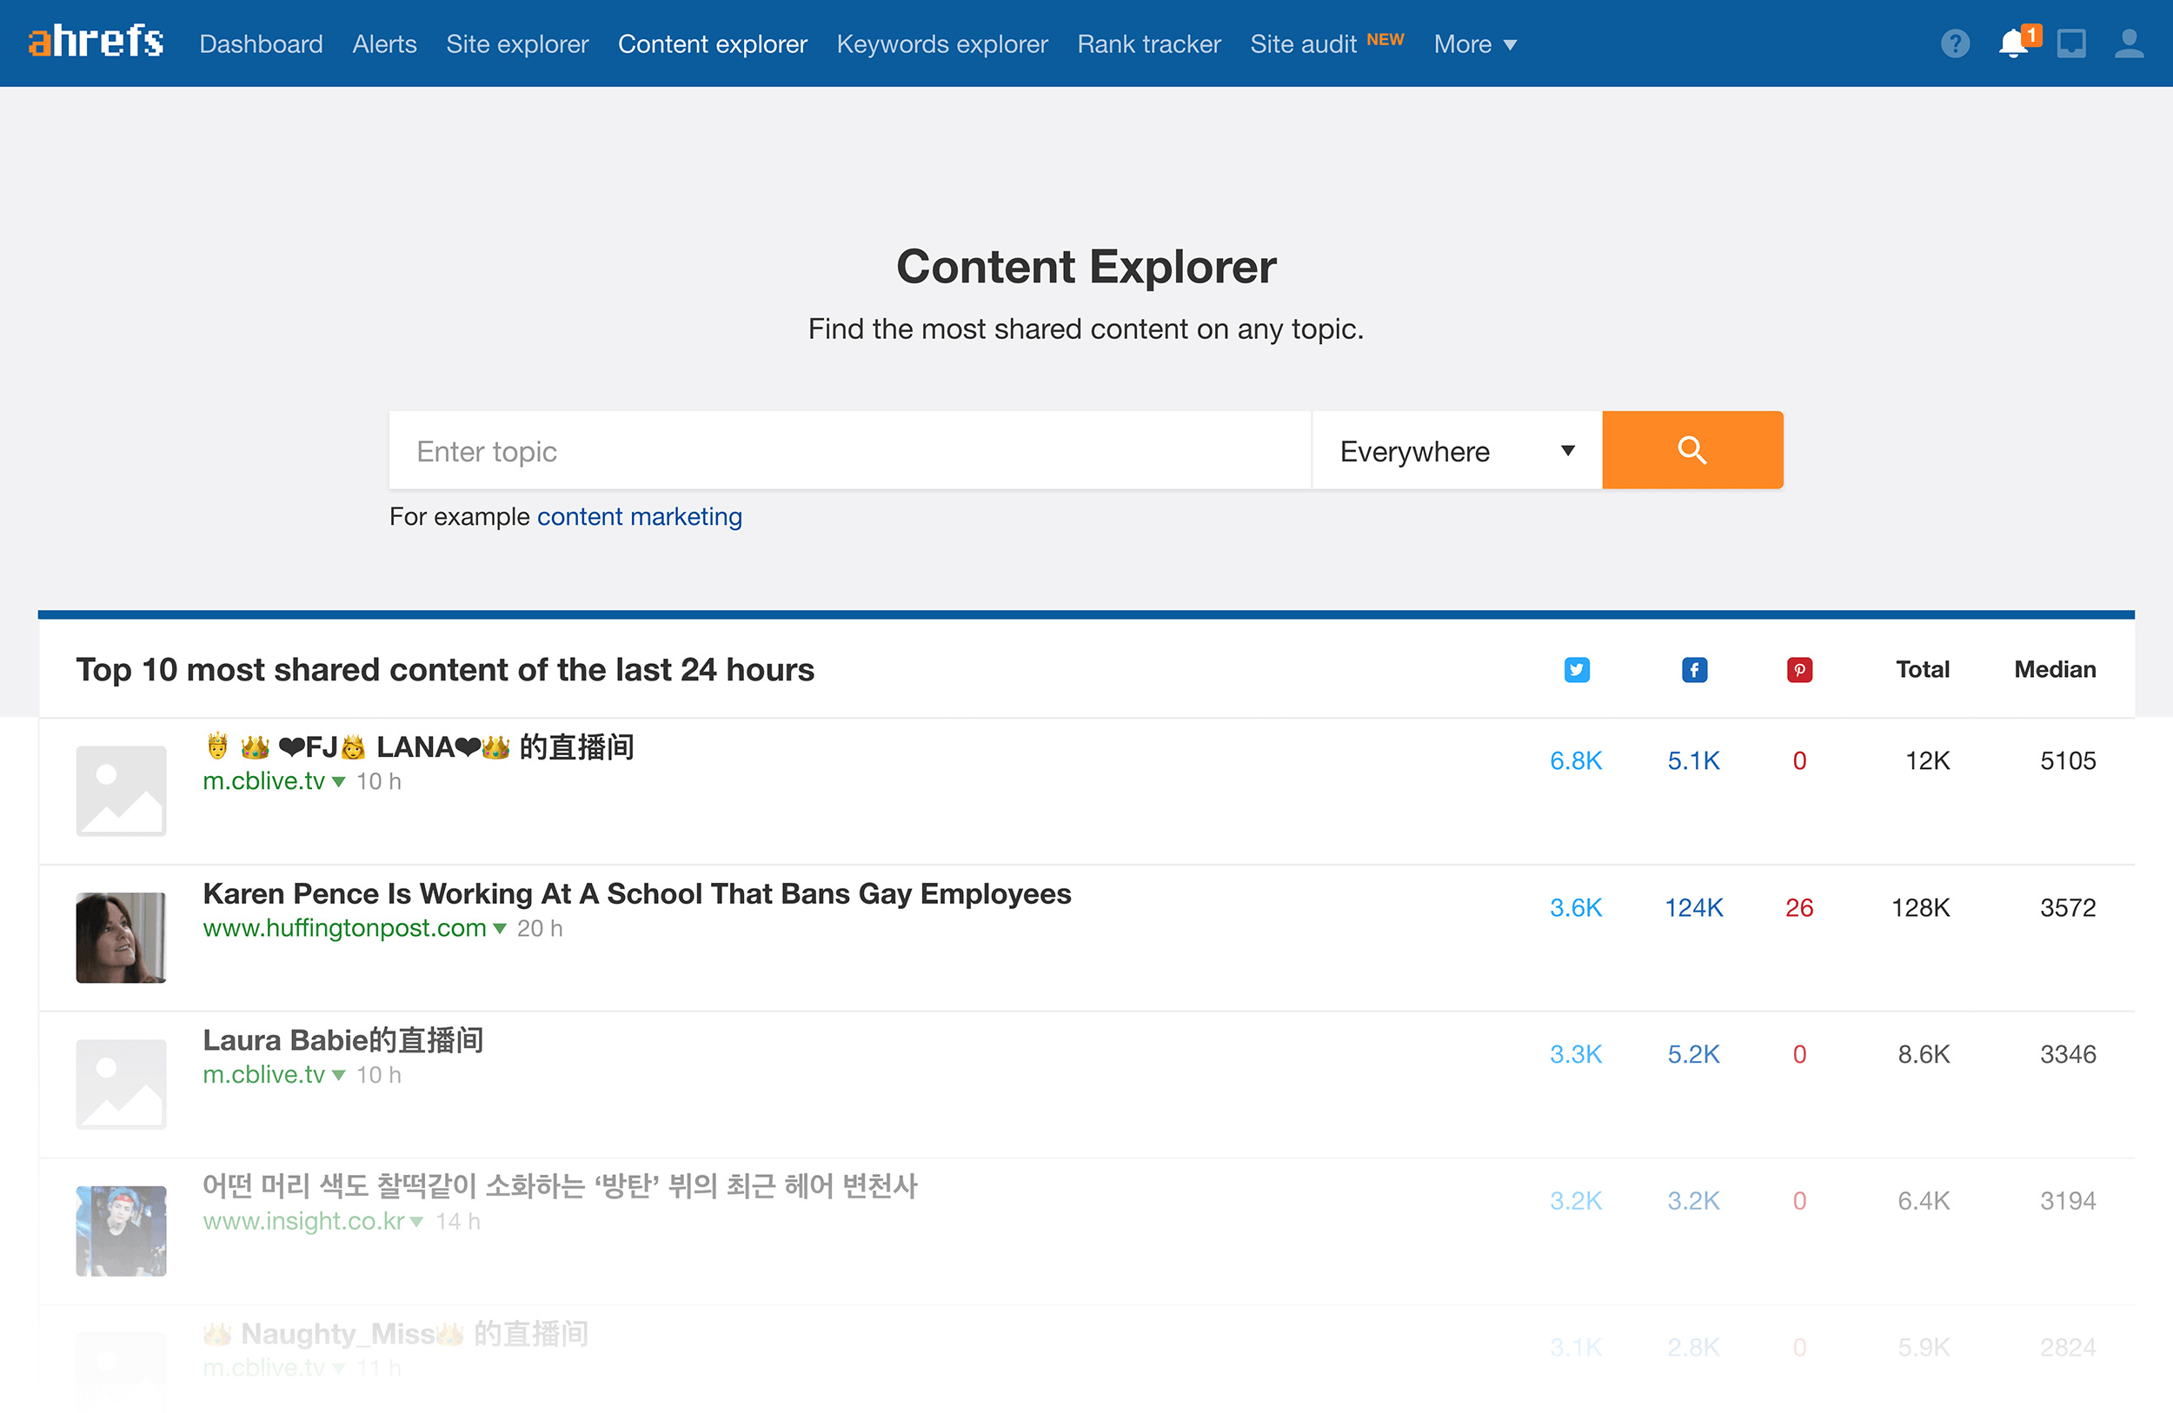This screenshot has height=1413, width=2173.
Task: Click the content marketing example link
Action: tap(639, 517)
